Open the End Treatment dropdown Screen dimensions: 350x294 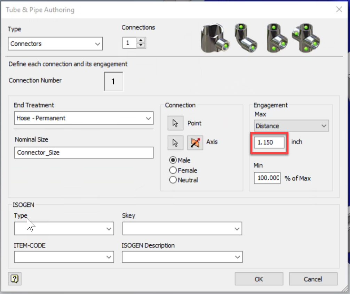[149, 118]
